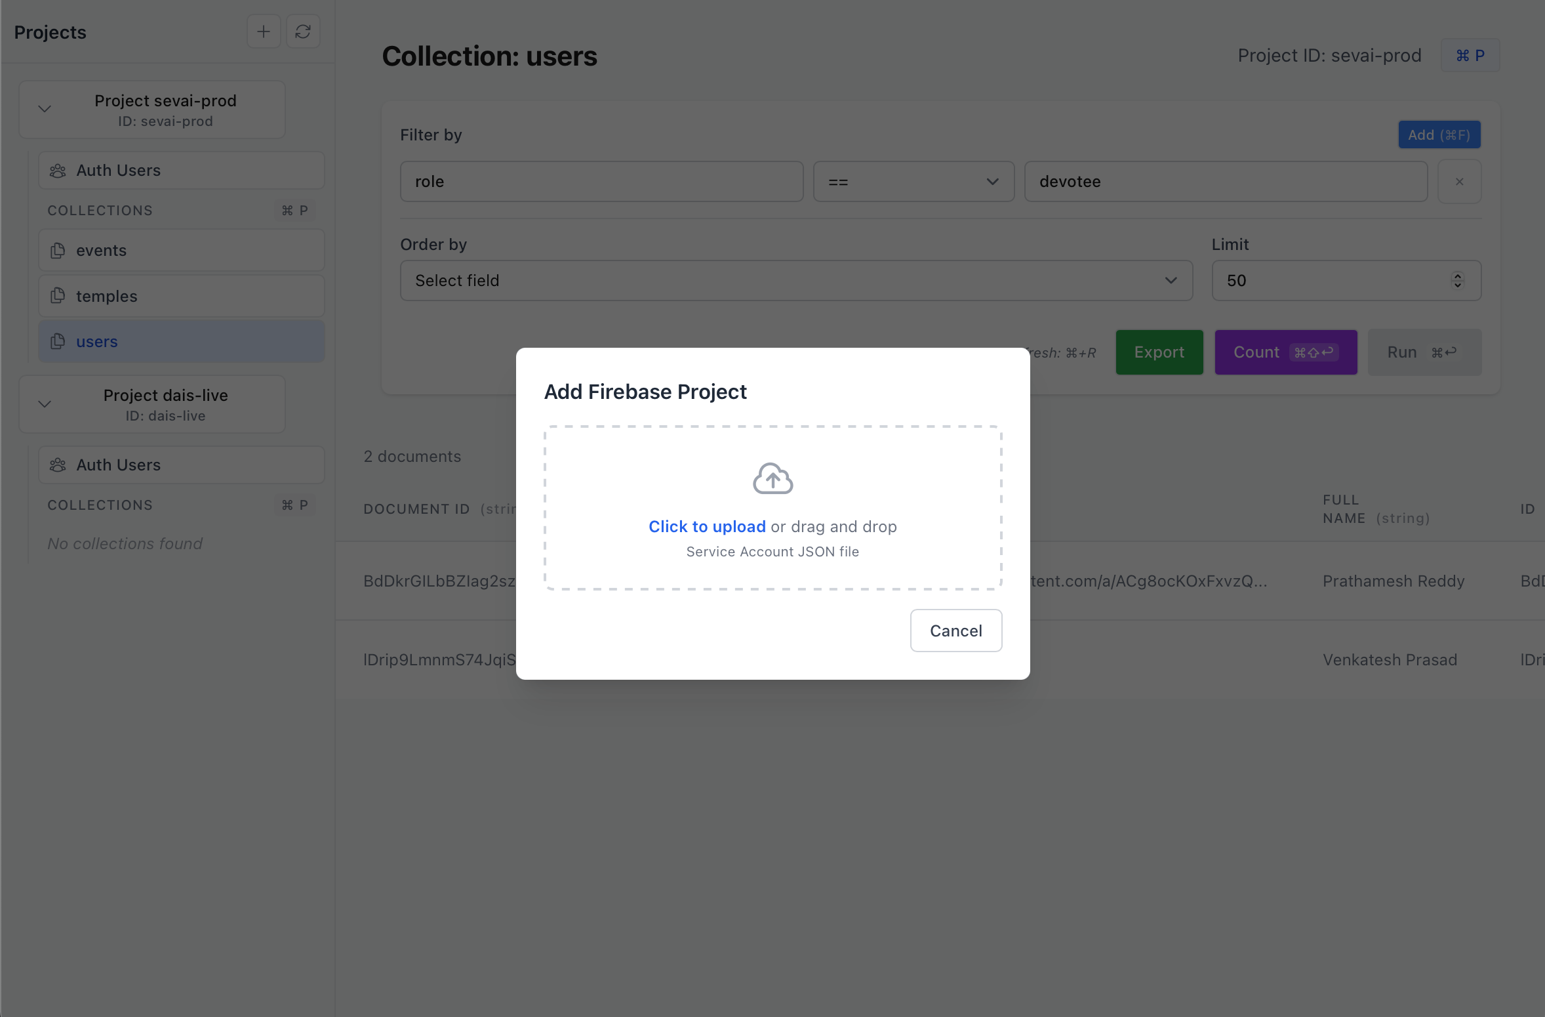Open the Order by Select field dropdown
The width and height of the screenshot is (1545, 1017).
click(x=795, y=280)
